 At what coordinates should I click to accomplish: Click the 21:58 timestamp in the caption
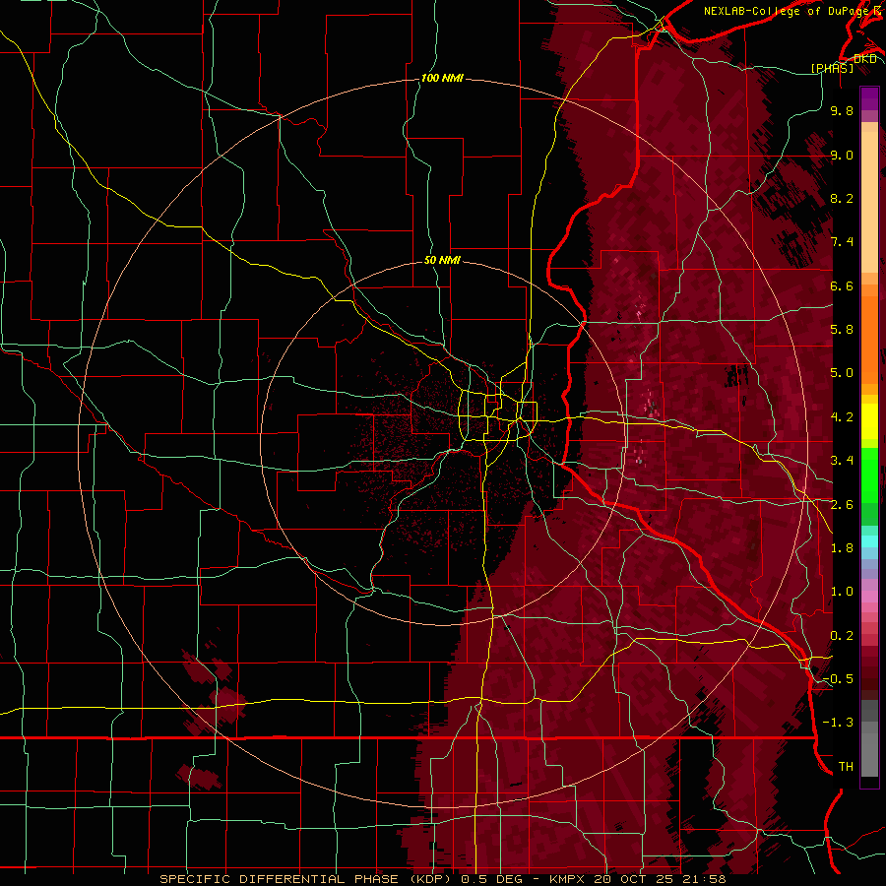coord(706,879)
